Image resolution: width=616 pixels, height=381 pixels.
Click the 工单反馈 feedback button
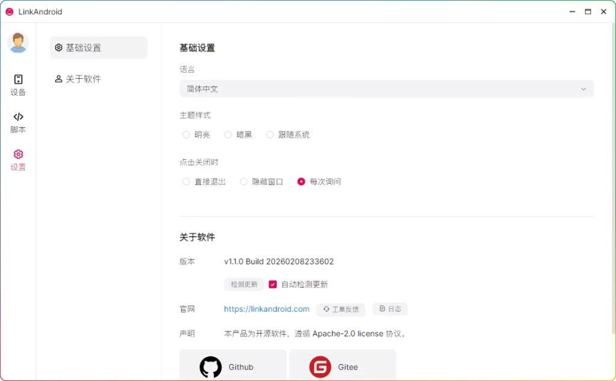click(340, 309)
